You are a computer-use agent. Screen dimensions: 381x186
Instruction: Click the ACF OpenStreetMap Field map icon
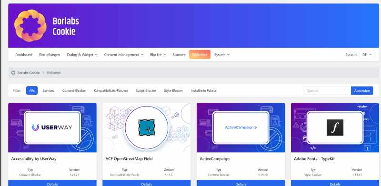pos(147,127)
